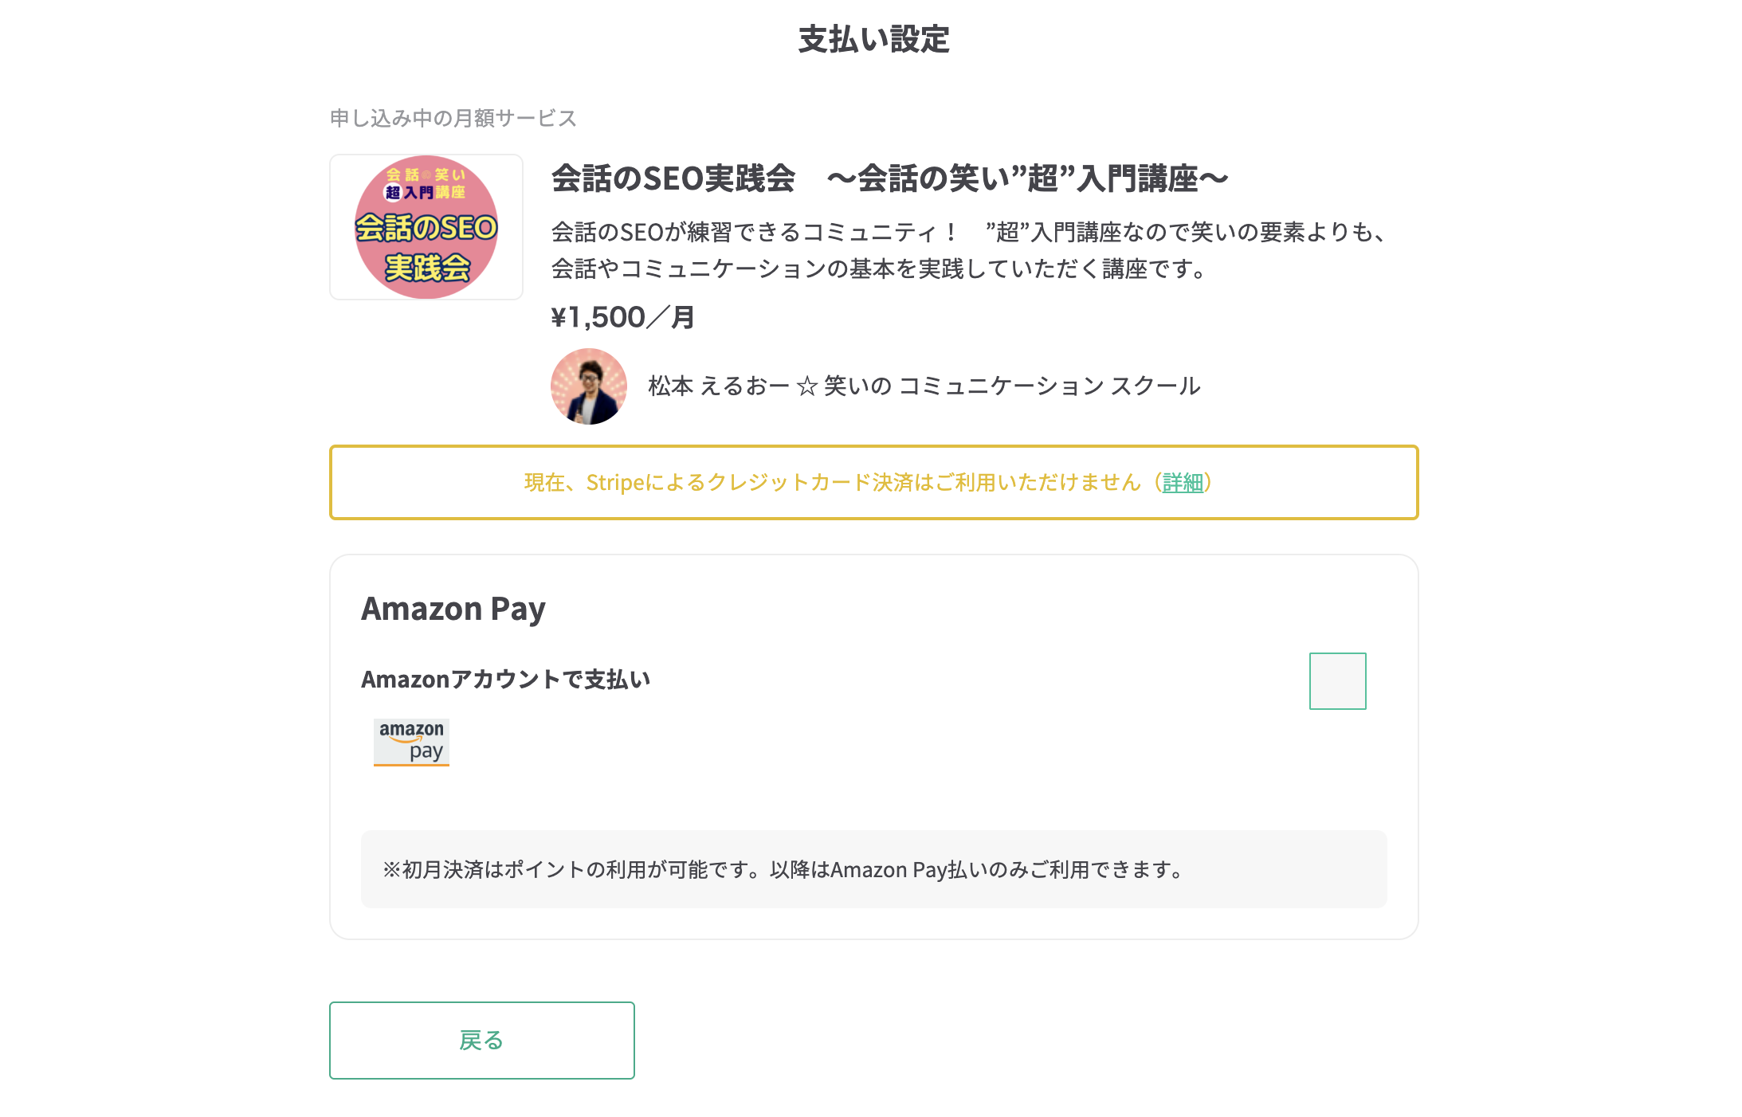Click the instructor's round profile photo
The width and height of the screenshot is (1742, 1117).
(x=589, y=386)
